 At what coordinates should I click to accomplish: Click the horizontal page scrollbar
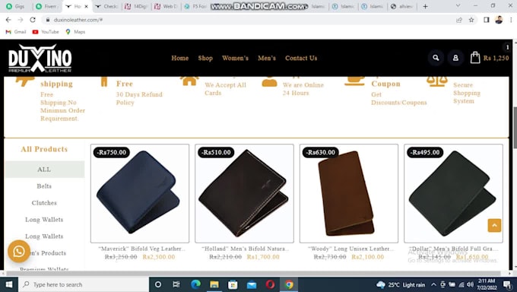click(254, 274)
